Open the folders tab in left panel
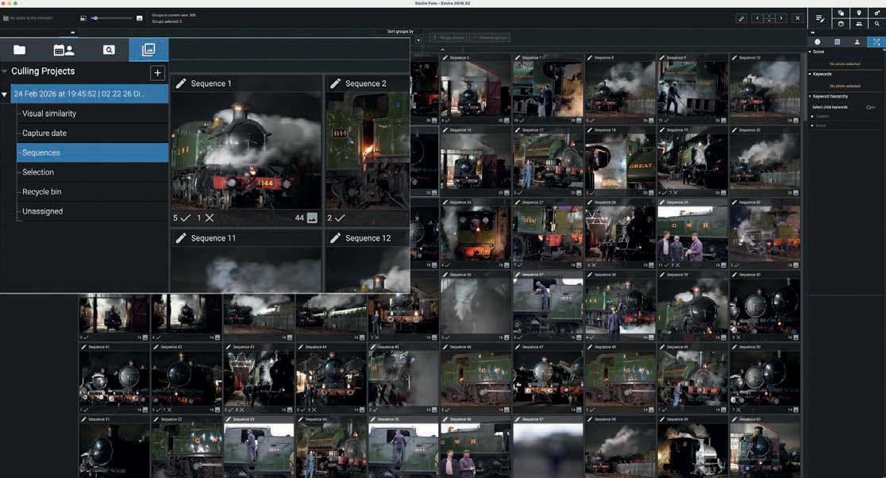This screenshot has width=886, height=478. 19,50
